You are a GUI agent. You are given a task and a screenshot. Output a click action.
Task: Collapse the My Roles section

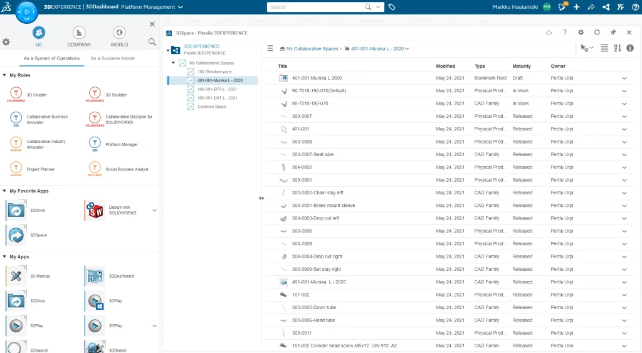point(5,75)
